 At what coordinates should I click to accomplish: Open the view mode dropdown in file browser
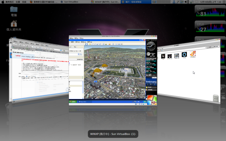click(x=216, y=46)
